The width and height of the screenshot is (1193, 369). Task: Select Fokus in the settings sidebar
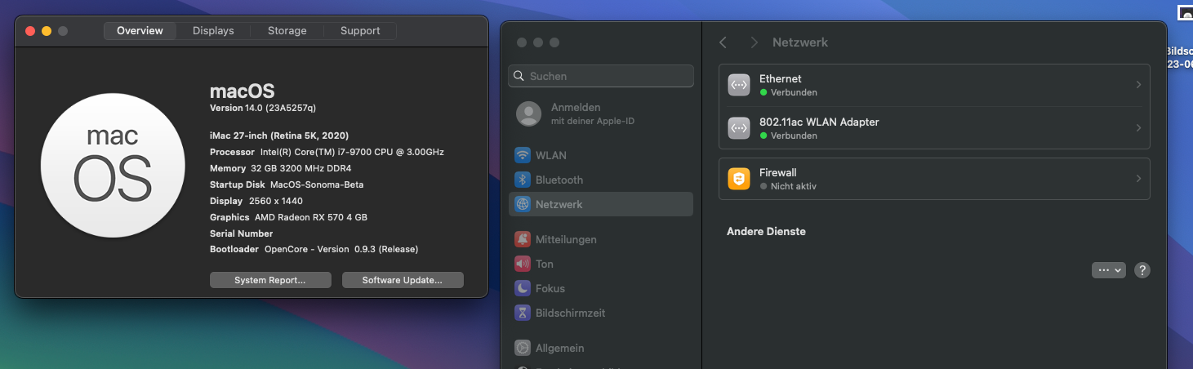(x=601, y=288)
